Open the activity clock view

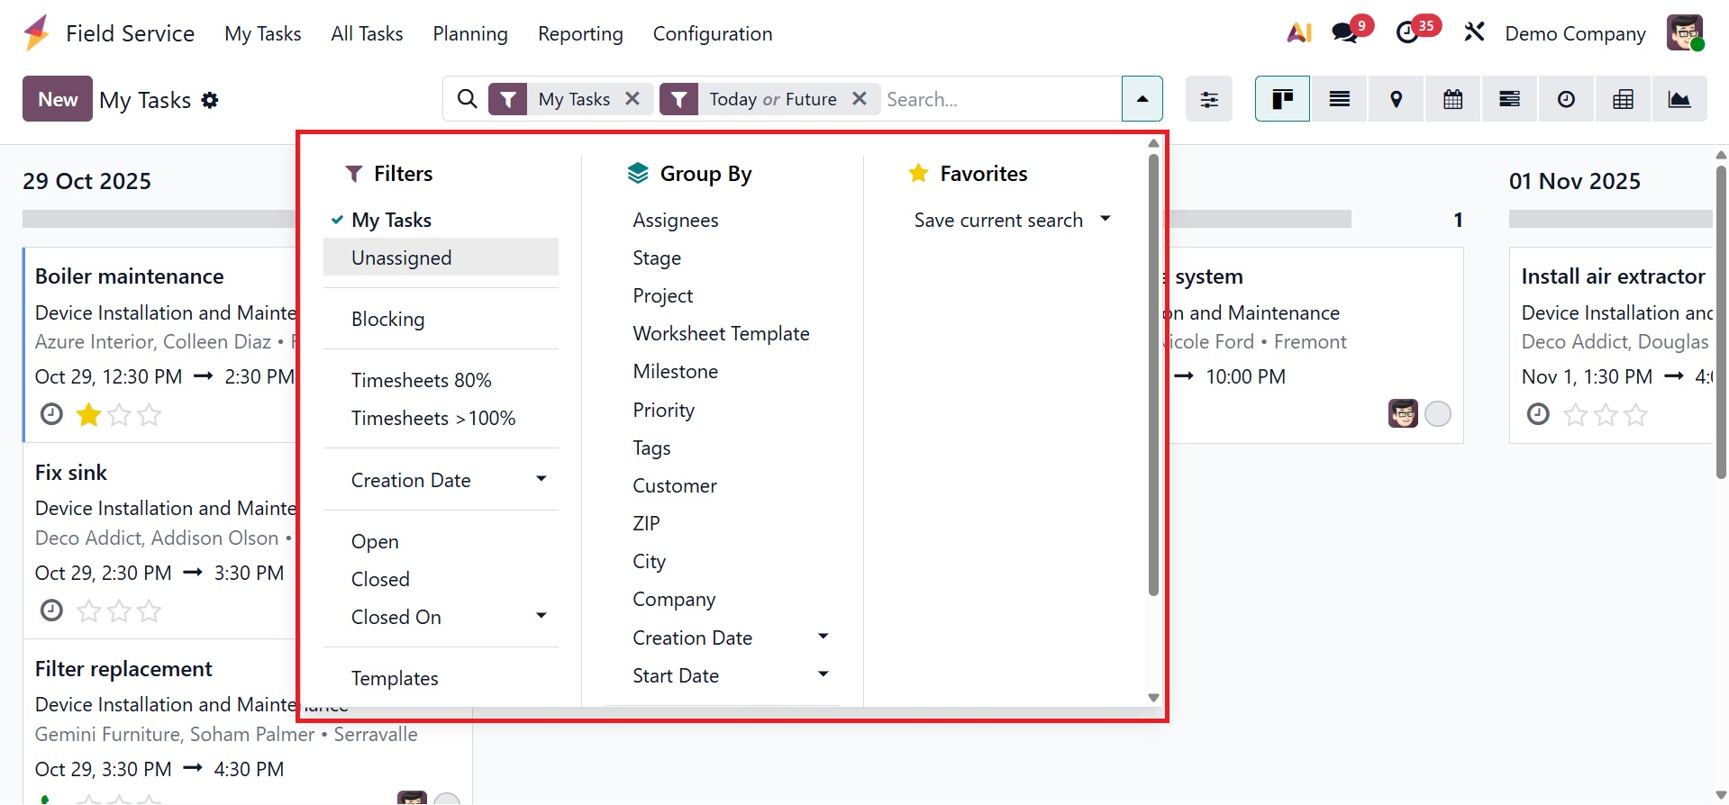pyautogui.click(x=1566, y=99)
